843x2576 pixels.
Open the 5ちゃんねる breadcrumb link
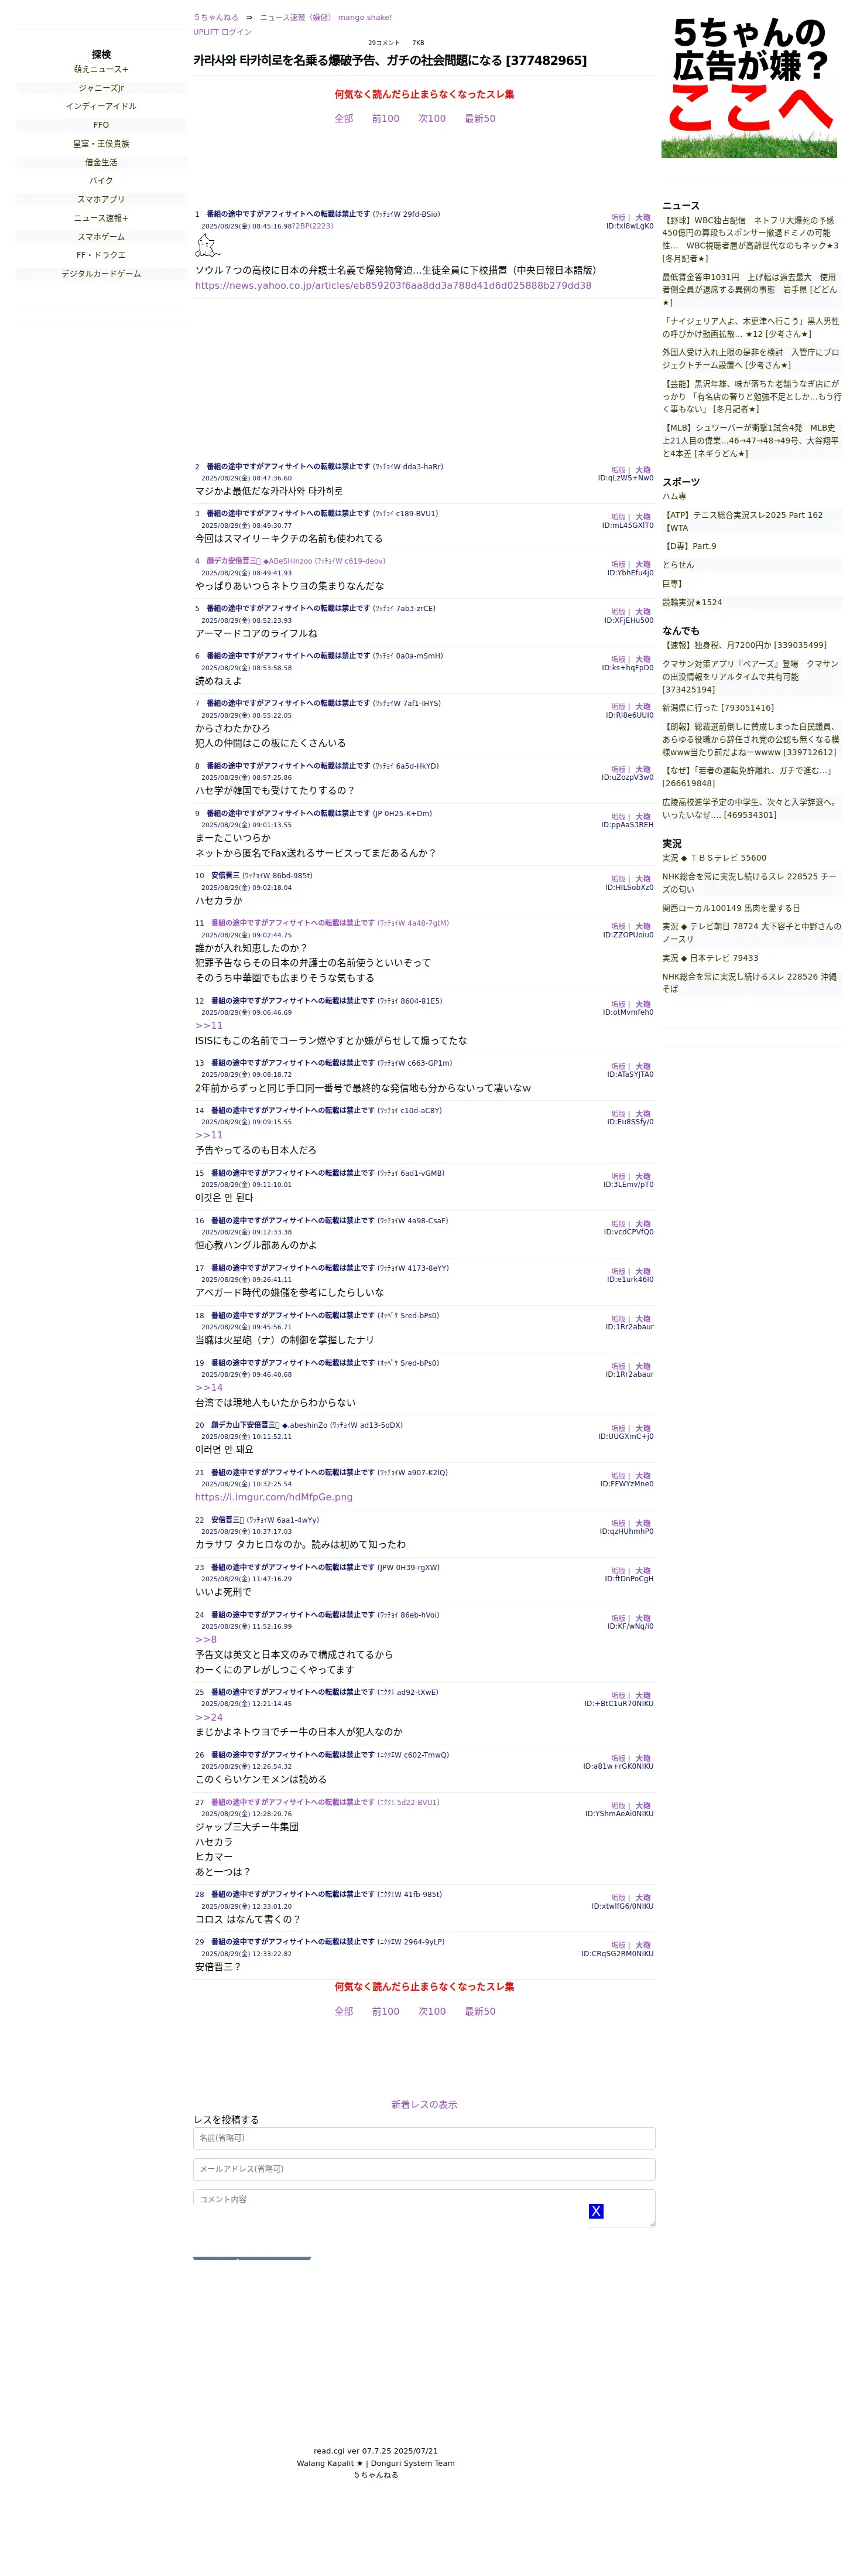click(216, 17)
